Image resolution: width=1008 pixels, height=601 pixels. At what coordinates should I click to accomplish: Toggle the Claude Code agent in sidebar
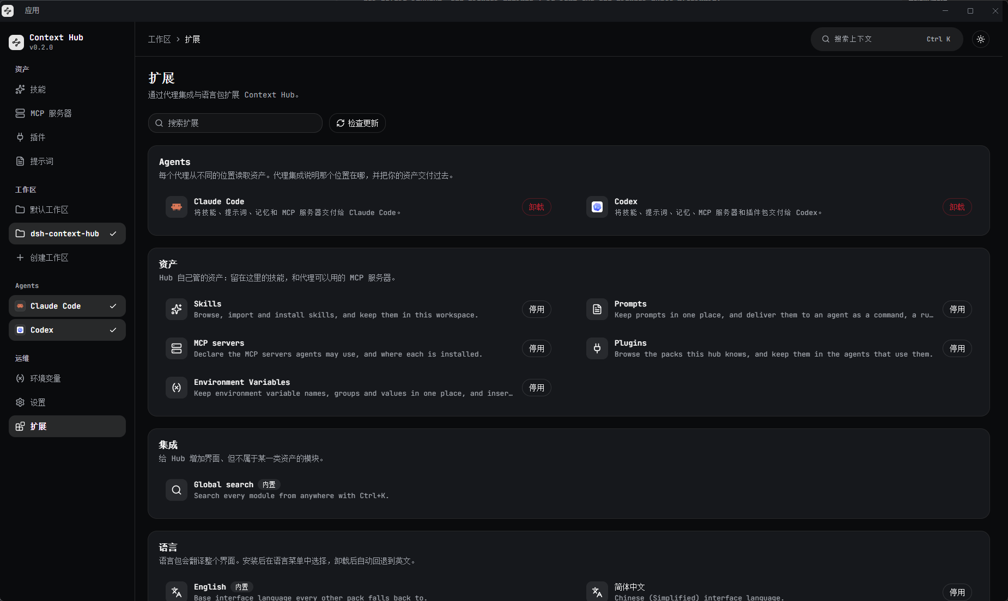pos(67,306)
